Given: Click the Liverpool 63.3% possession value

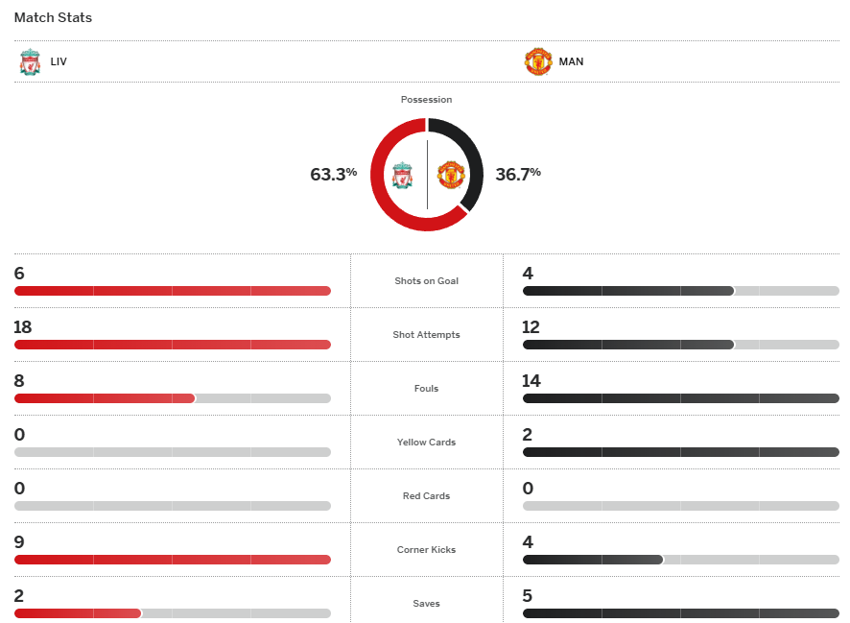Looking at the screenshot, I should point(333,175).
